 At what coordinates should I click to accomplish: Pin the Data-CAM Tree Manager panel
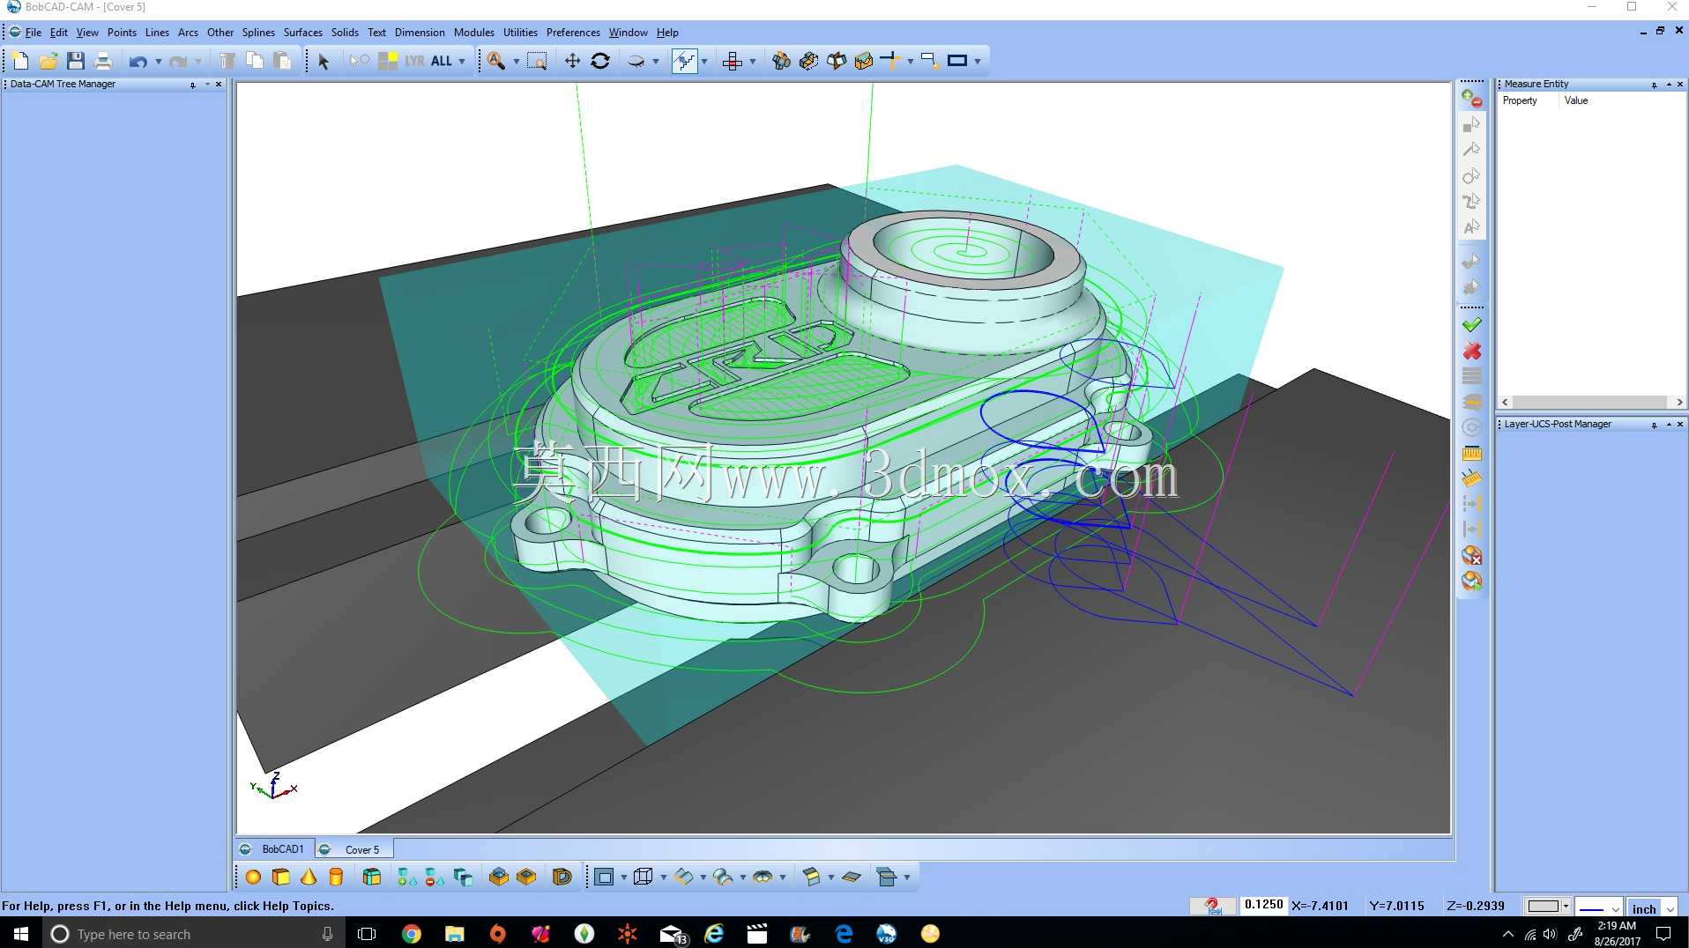(x=192, y=85)
